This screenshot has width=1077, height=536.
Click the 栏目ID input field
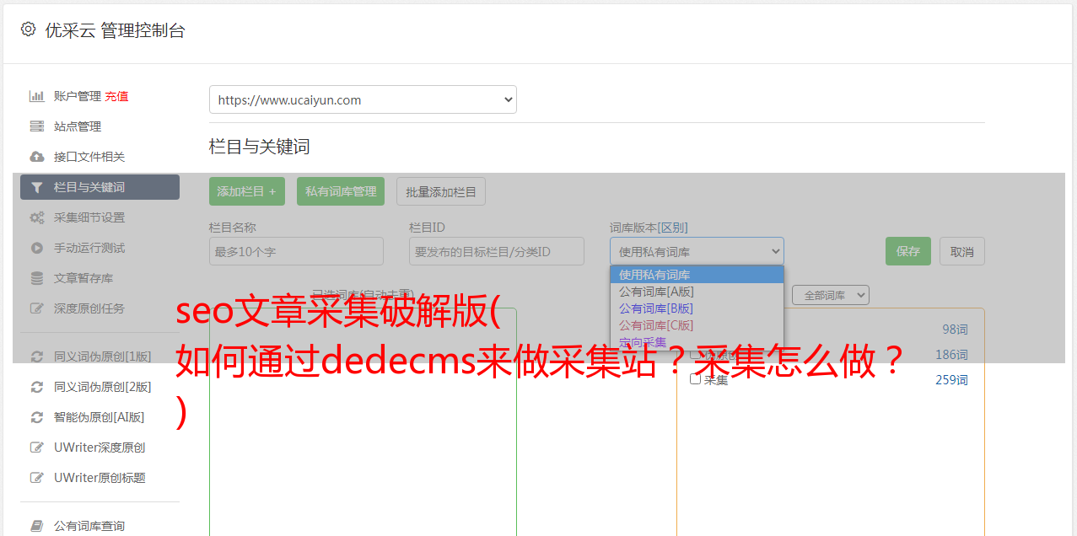pos(497,251)
